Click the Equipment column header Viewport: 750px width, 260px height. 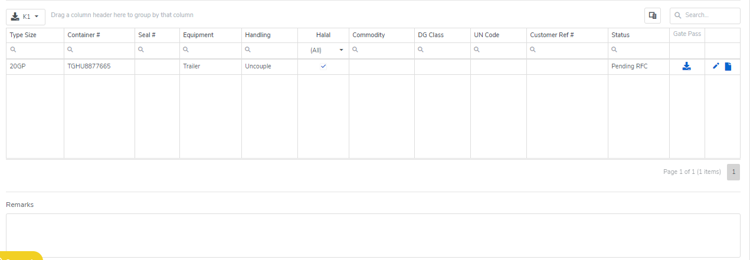[198, 35]
